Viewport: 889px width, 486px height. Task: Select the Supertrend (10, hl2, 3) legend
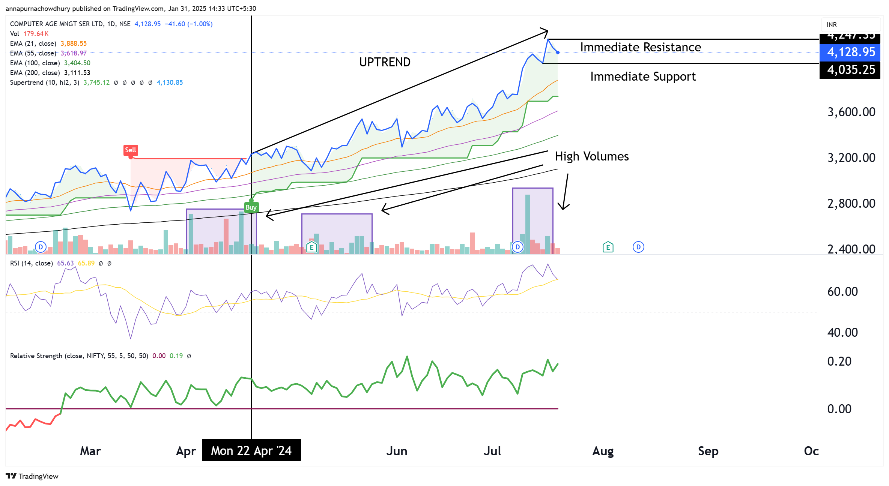click(x=44, y=82)
